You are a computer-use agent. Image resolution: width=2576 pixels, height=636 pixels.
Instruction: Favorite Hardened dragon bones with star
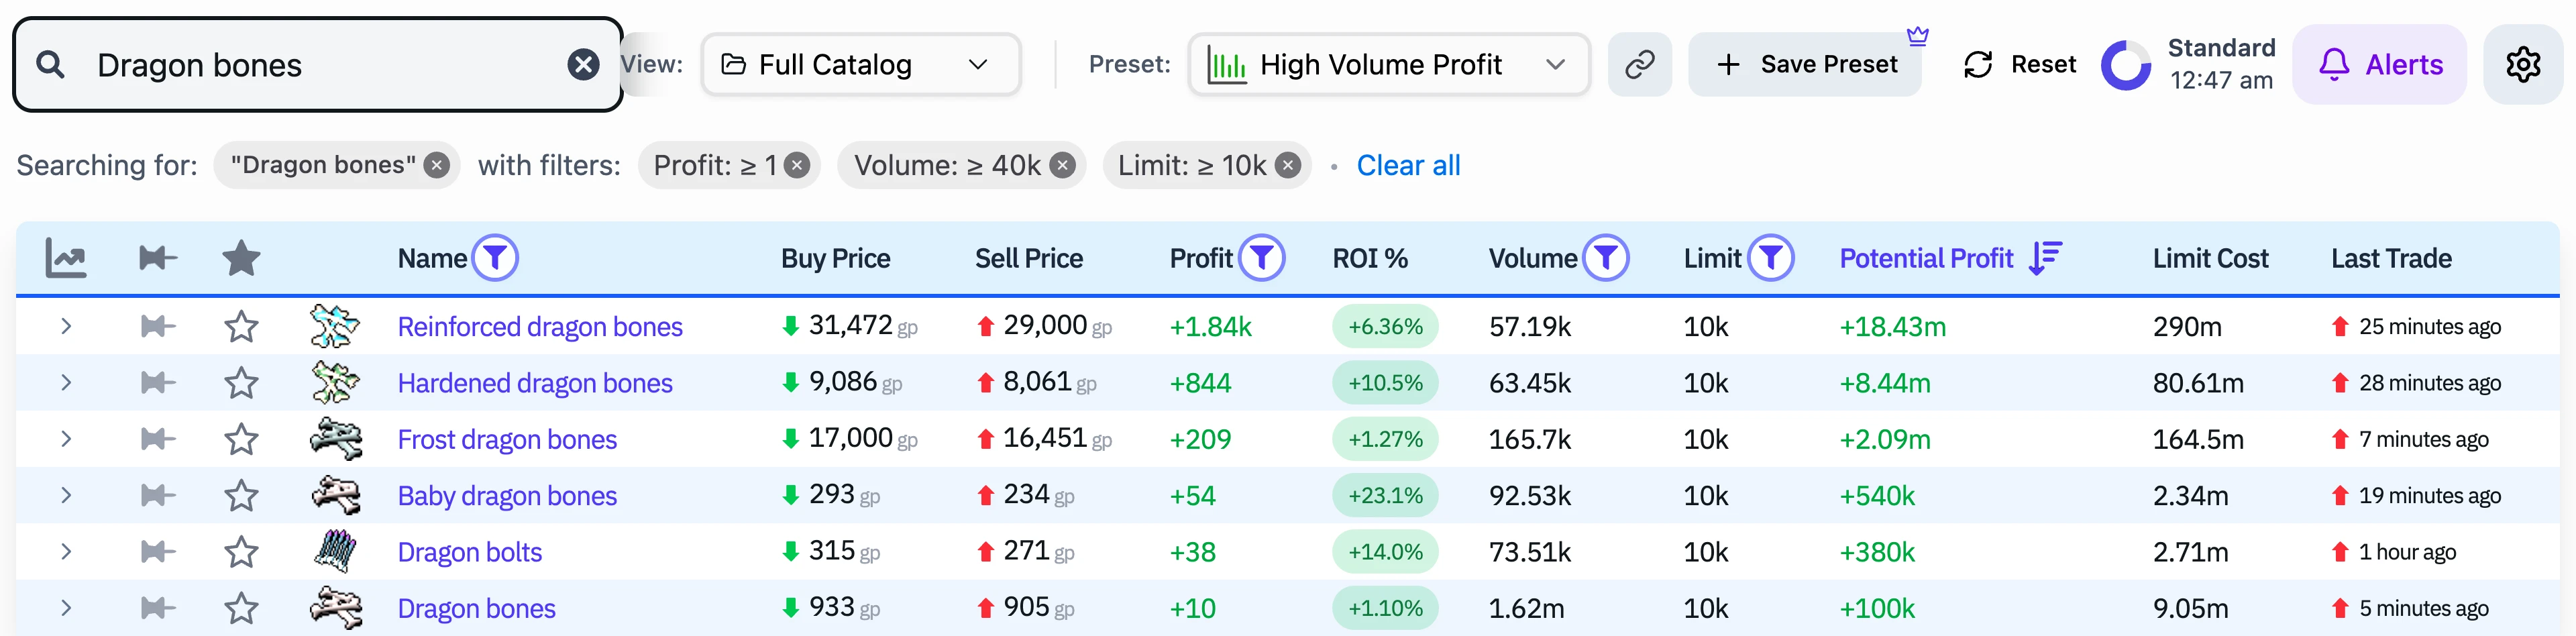[x=241, y=383]
